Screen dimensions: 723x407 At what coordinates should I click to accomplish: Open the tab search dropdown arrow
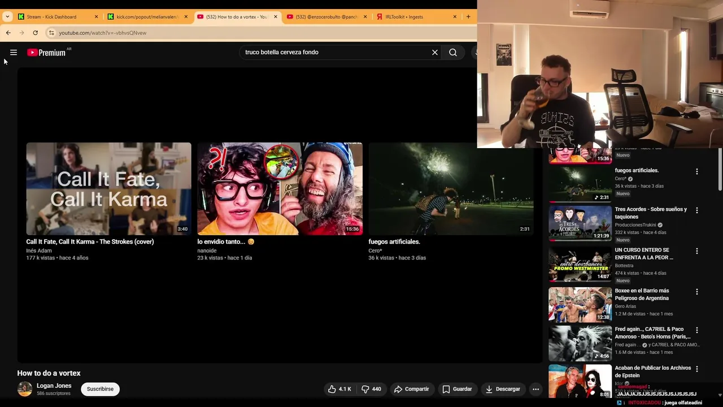7,17
